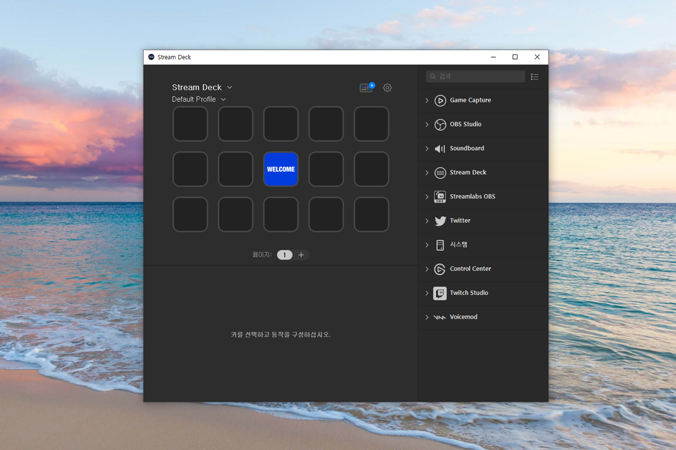Click the Stream Deck logo in title bar

[x=152, y=57]
